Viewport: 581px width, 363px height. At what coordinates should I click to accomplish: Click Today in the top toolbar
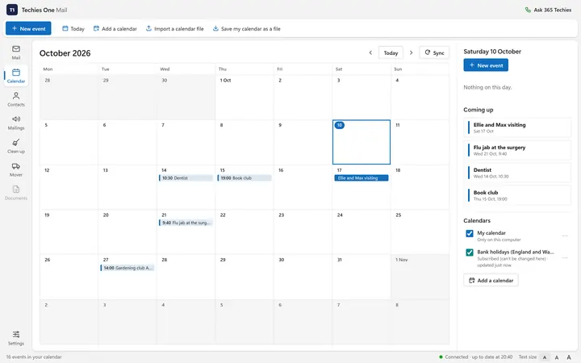click(73, 28)
